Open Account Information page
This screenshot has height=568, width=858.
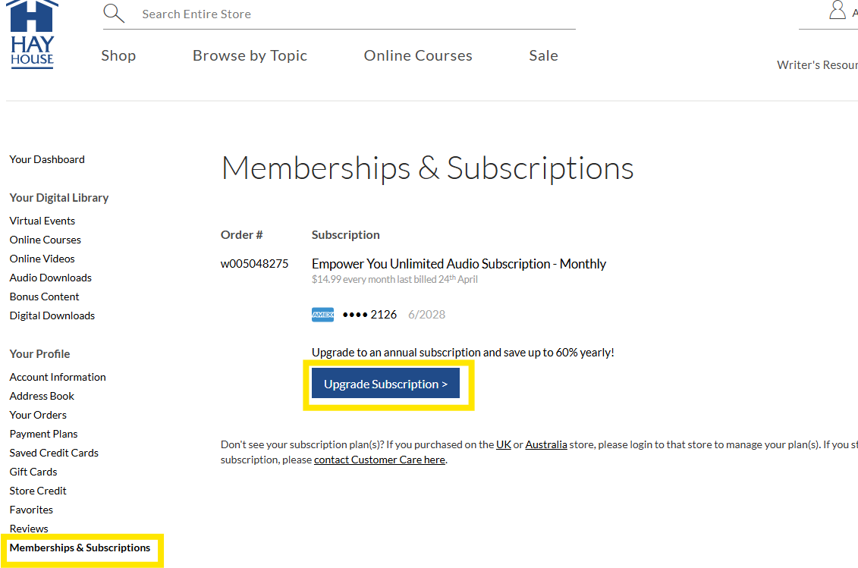58,377
